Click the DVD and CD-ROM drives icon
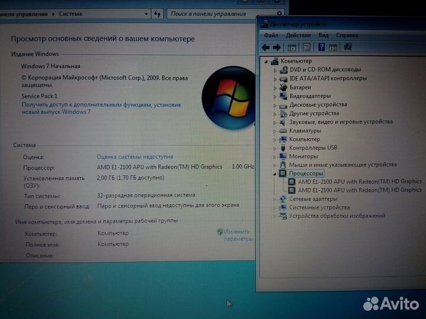 (283, 70)
